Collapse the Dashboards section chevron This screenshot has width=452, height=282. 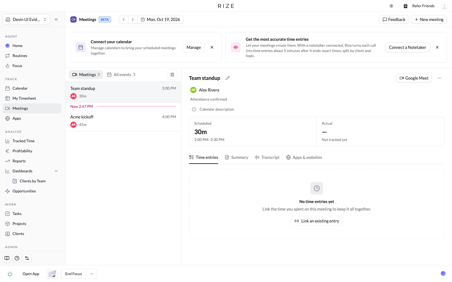(56, 171)
